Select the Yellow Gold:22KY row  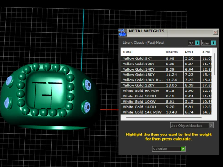(166, 85)
